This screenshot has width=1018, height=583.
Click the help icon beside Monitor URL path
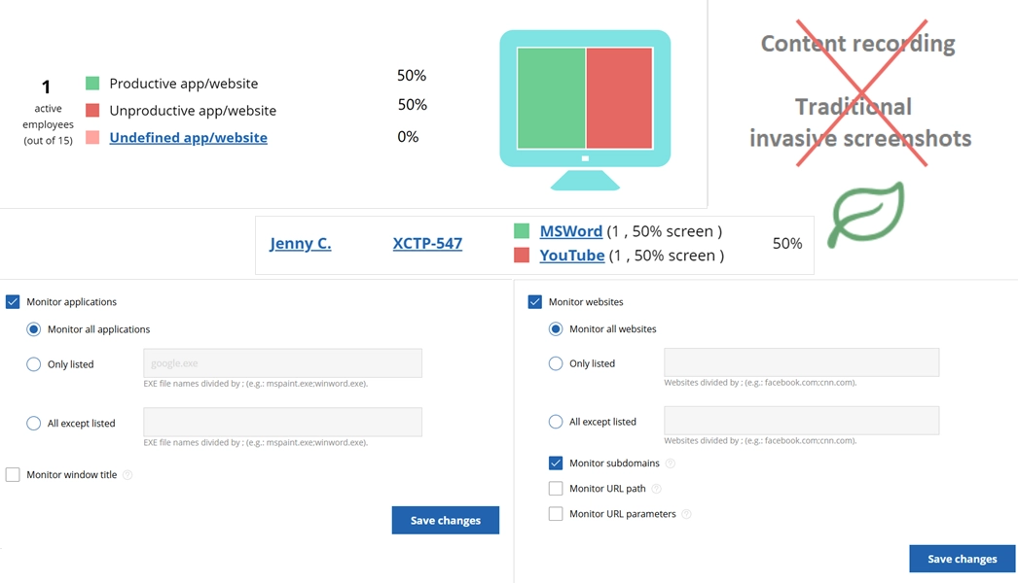(x=657, y=489)
